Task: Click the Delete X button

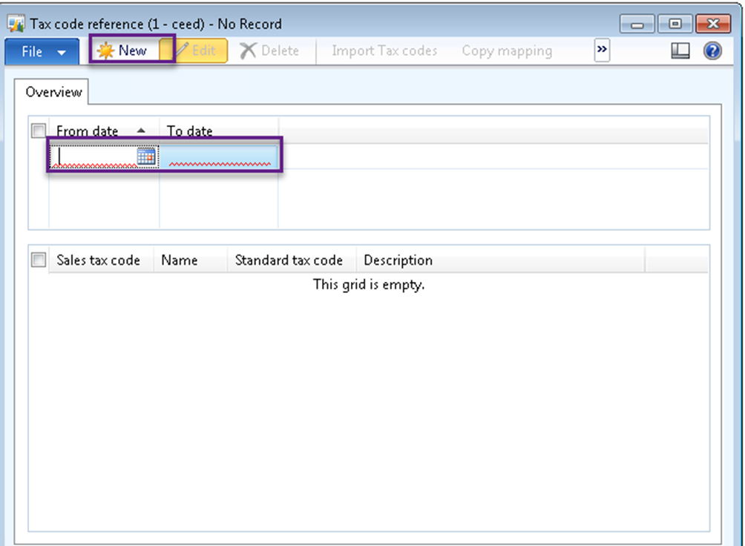Action: click(269, 50)
